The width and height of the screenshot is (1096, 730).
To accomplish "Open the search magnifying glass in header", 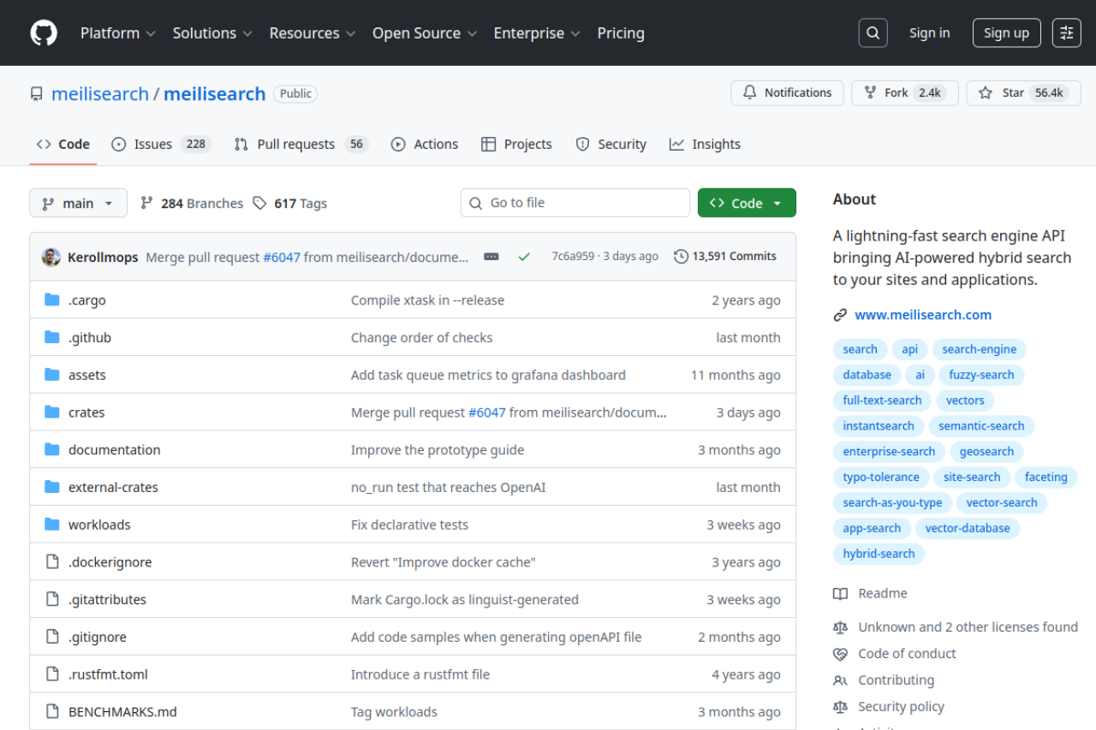I will click(x=873, y=33).
